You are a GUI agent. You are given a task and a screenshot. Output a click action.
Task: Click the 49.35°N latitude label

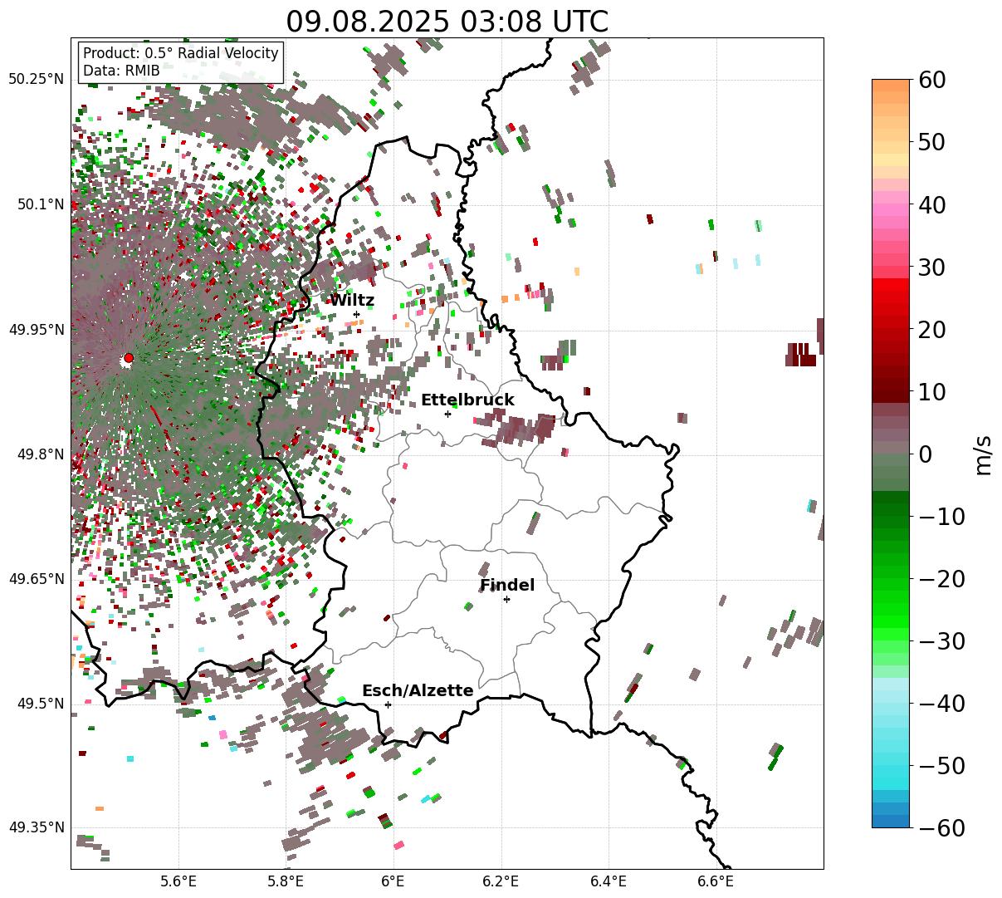pos(36,827)
